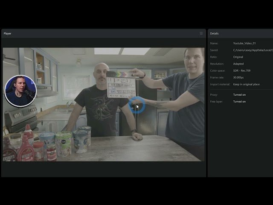Click the Proxy: label in Details

pos(214,94)
